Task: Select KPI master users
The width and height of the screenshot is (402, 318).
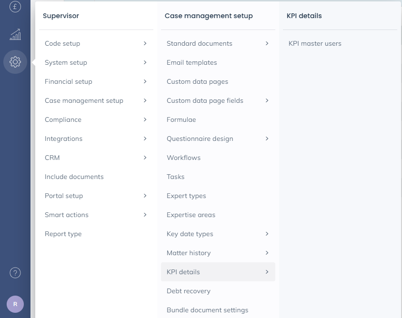Action: (315, 43)
